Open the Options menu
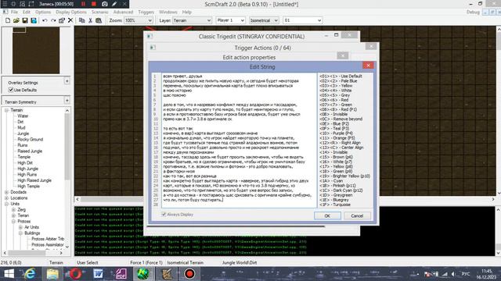Screen dimensions: 501x281 [x=43, y=12]
